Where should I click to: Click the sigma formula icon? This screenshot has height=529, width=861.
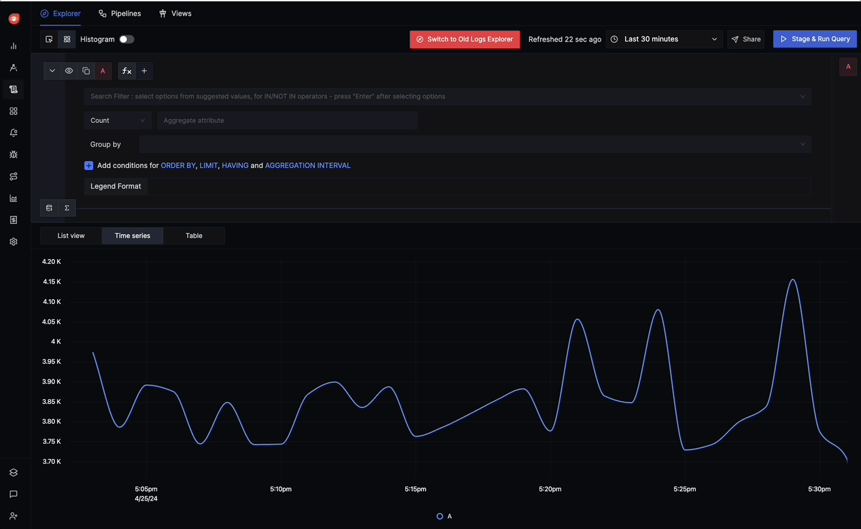pyautogui.click(x=67, y=208)
